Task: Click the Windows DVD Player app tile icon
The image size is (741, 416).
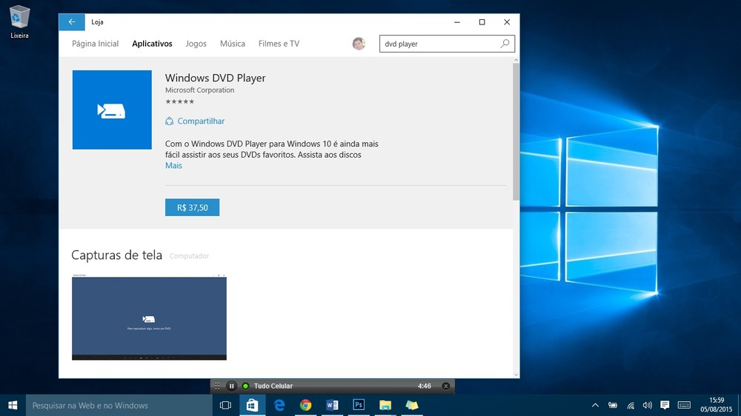Action: [x=112, y=110]
